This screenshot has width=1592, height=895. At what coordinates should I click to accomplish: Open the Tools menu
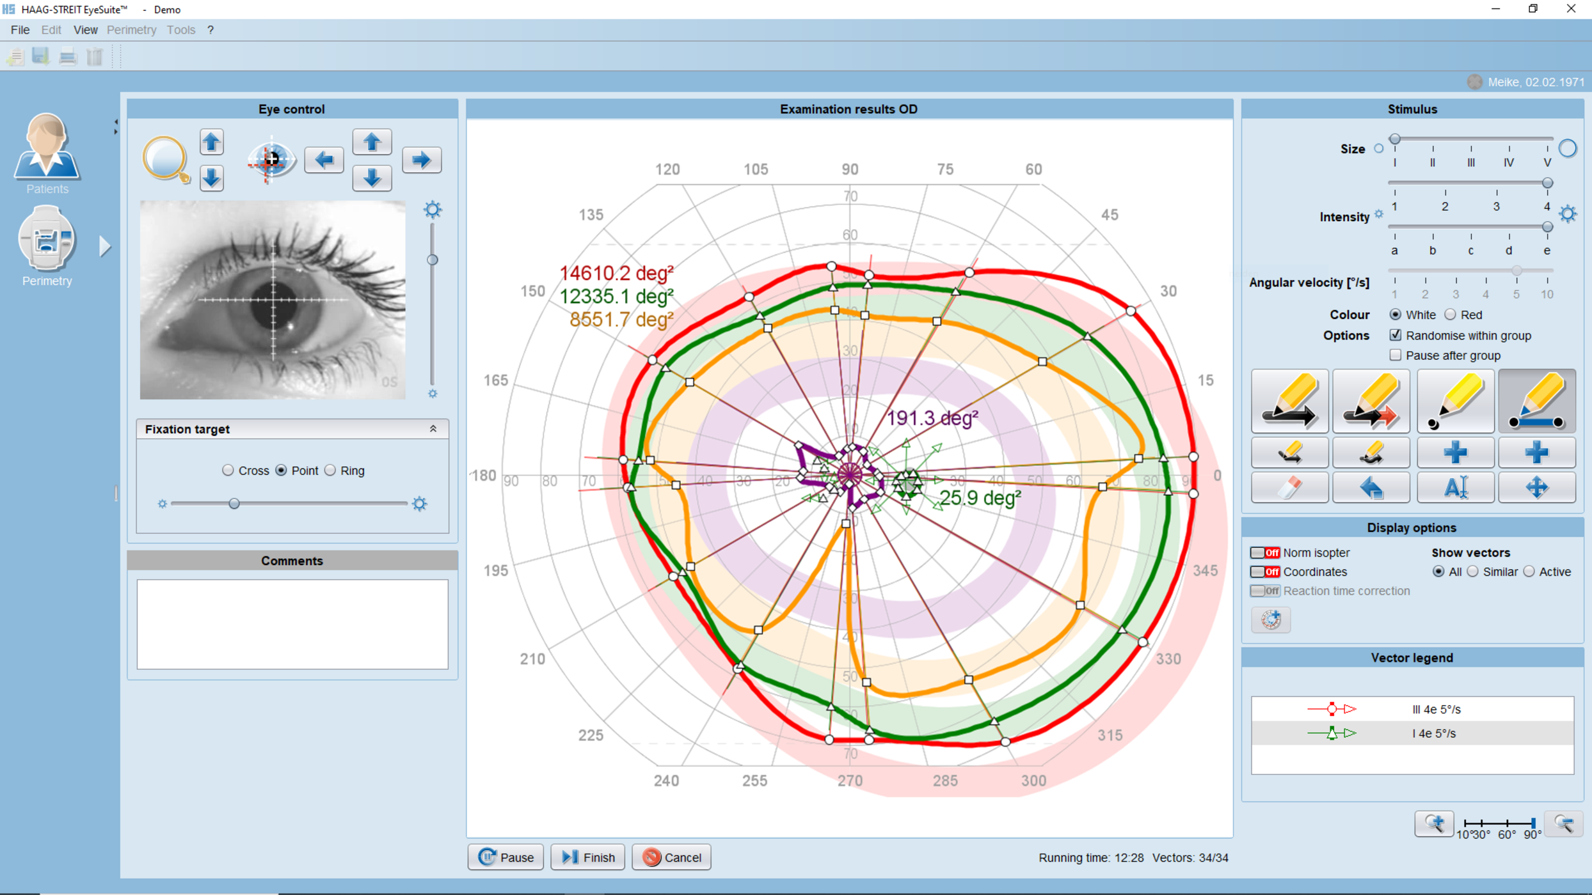pyautogui.click(x=181, y=29)
